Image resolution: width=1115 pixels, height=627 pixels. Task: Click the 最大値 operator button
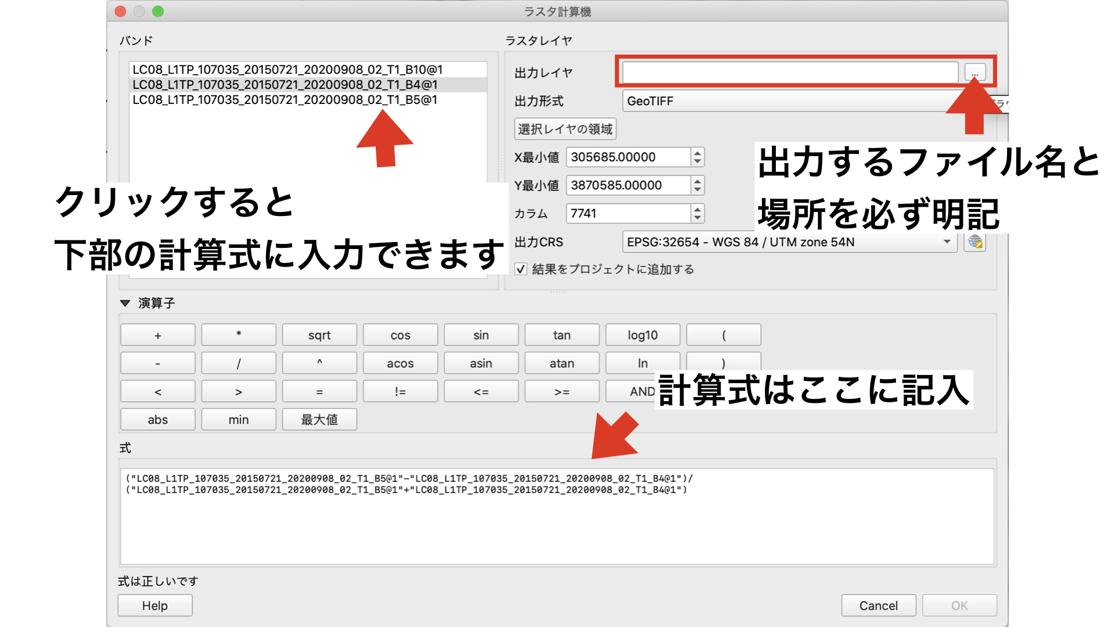tap(319, 419)
